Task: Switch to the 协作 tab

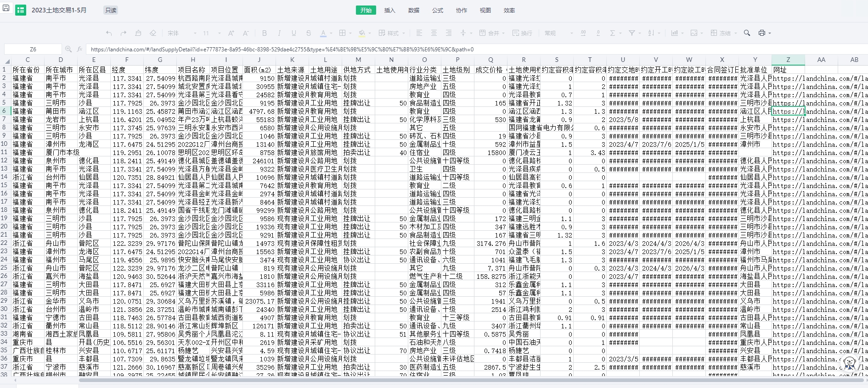Action: pyautogui.click(x=462, y=10)
